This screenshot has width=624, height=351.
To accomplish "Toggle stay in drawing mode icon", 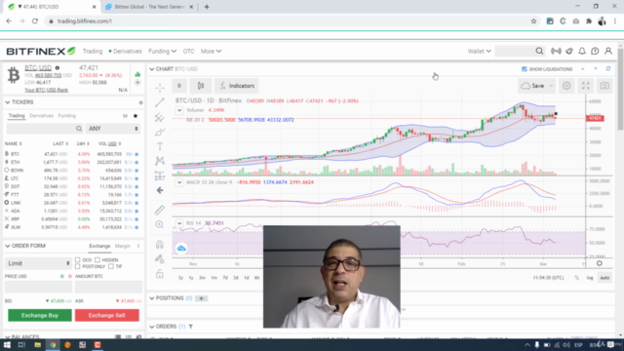I will tap(160, 259).
